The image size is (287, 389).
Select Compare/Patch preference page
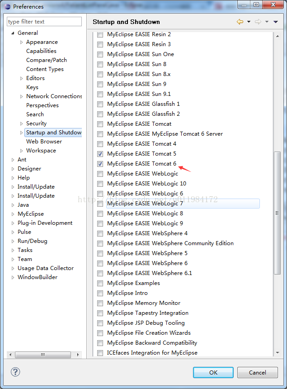pos(47,60)
